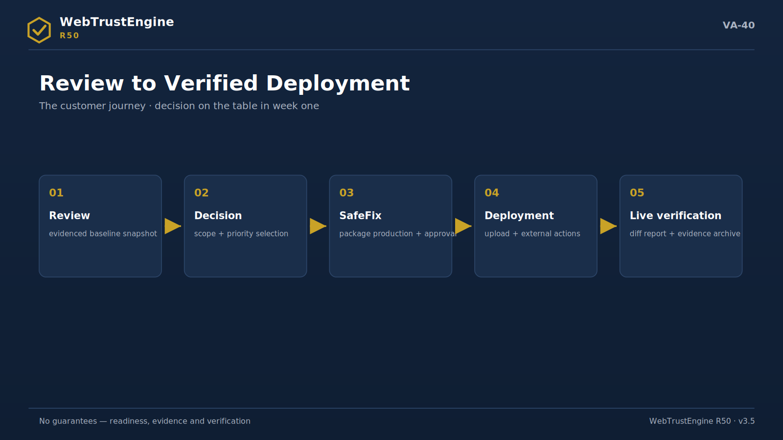Click step number 01
This screenshot has height=440, width=783.
56,193
